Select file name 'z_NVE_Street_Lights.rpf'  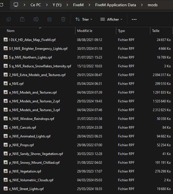point(26,189)
